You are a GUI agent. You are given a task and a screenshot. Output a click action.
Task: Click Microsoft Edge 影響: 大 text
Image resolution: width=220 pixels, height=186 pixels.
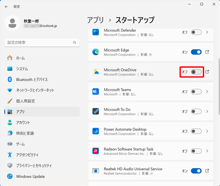coord(146,55)
